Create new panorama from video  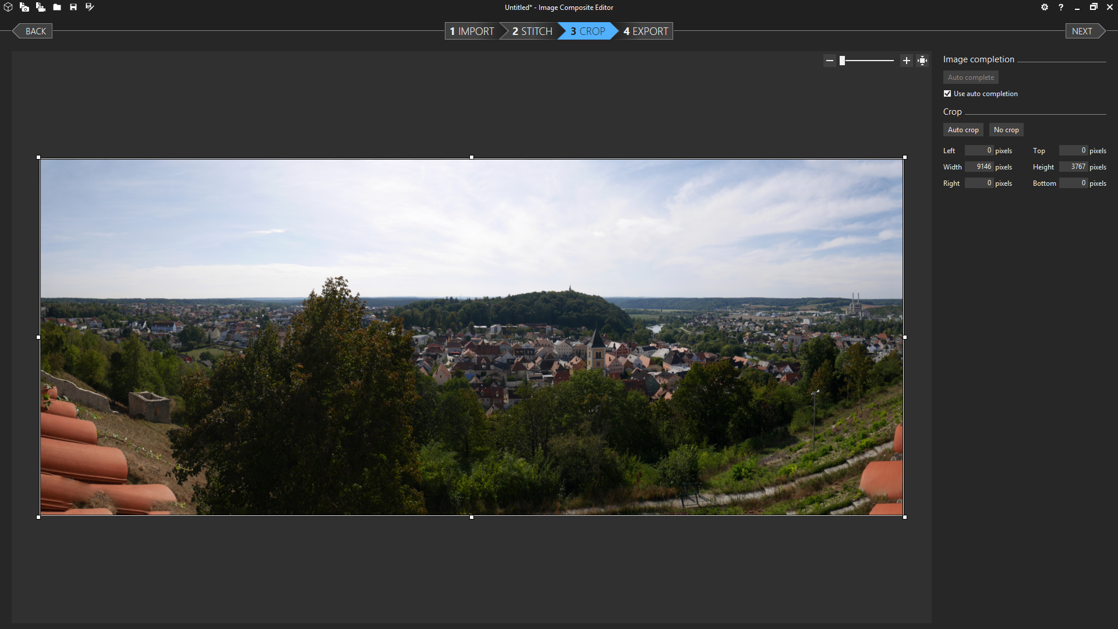point(41,7)
